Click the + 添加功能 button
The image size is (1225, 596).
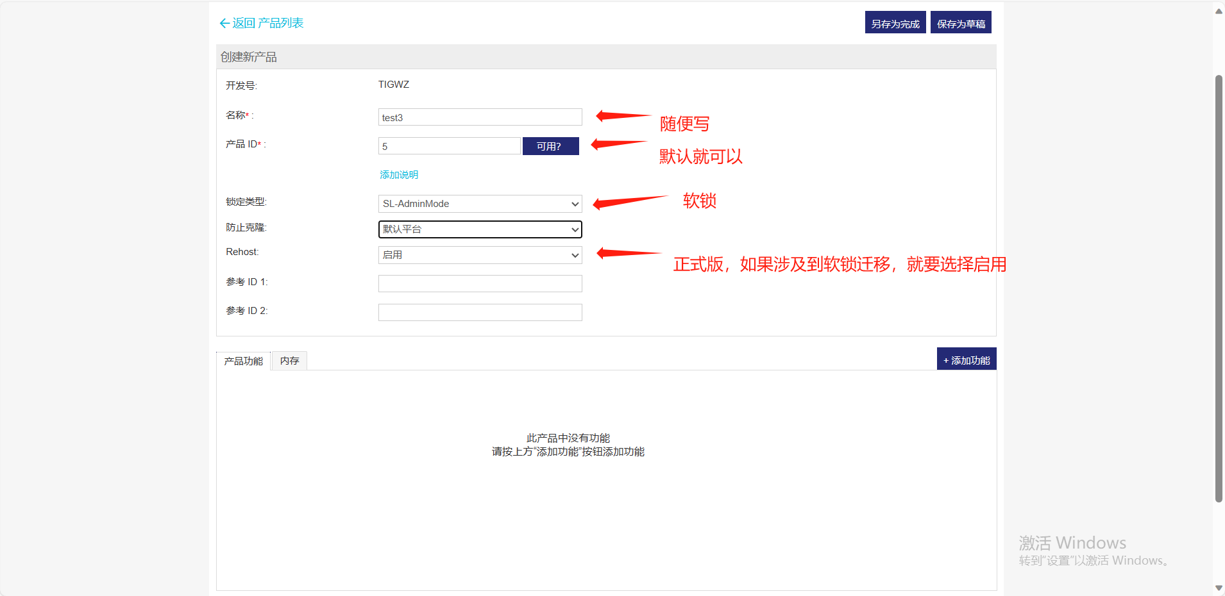point(967,360)
